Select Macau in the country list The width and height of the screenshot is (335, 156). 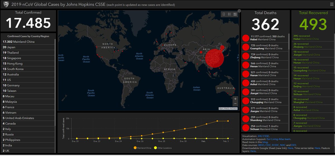27,96
